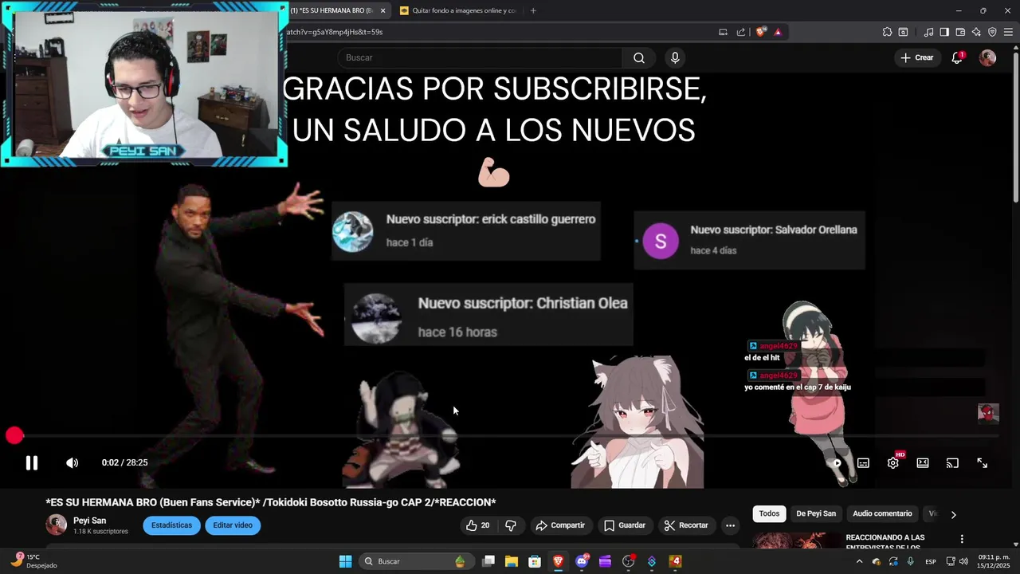Open the Windows Start menu

(345, 561)
